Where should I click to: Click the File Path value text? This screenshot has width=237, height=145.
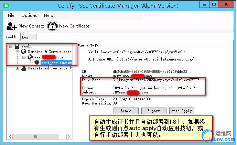[156, 80]
